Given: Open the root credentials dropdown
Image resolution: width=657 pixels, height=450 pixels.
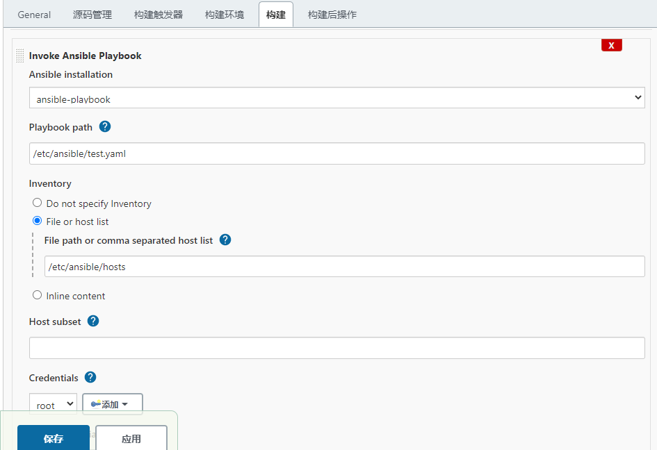Looking at the screenshot, I should (x=54, y=404).
